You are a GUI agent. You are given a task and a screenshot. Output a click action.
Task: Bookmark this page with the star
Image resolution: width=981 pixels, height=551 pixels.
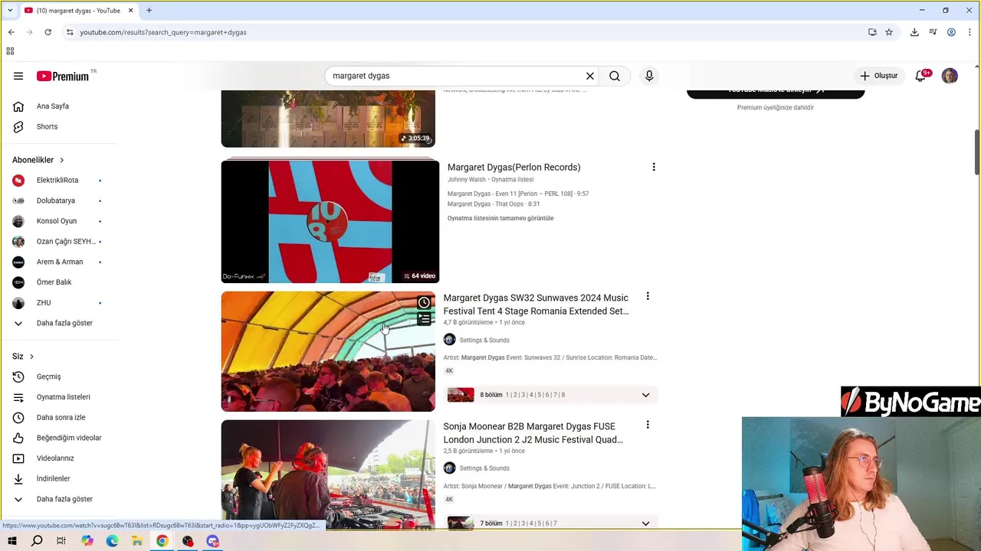pyautogui.click(x=889, y=32)
